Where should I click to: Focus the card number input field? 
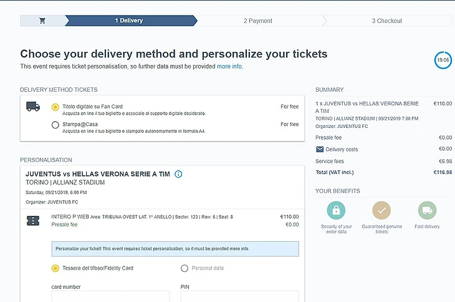107,297
